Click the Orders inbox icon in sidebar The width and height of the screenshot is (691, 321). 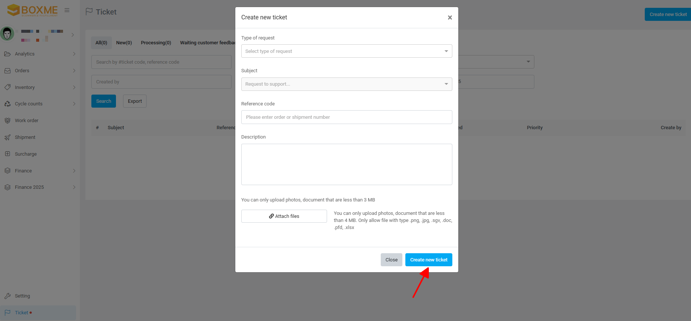tap(7, 71)
